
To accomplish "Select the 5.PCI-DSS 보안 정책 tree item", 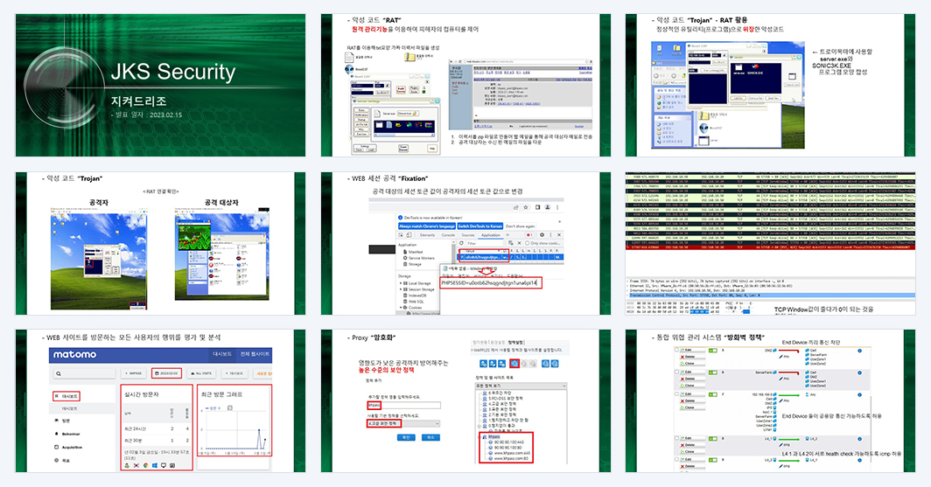I will (505, 398).
